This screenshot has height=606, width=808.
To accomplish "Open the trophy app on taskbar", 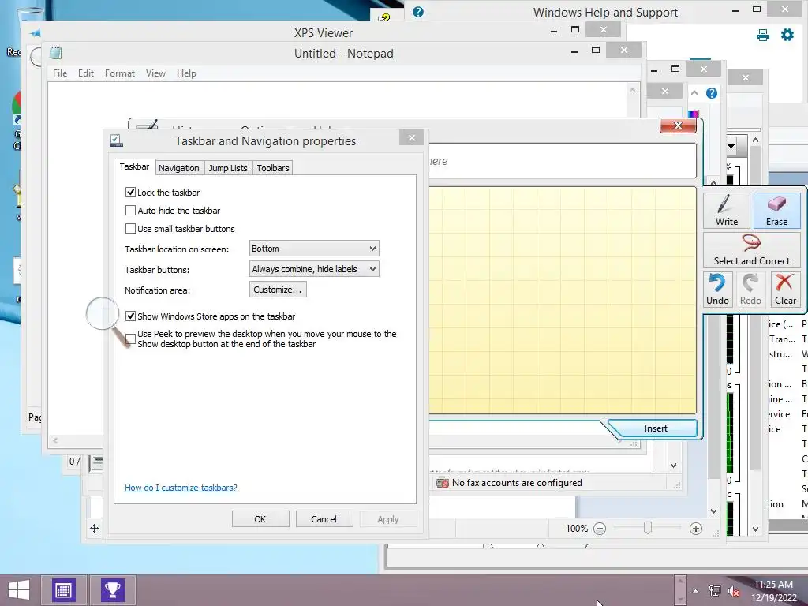I will pos(113,590).
